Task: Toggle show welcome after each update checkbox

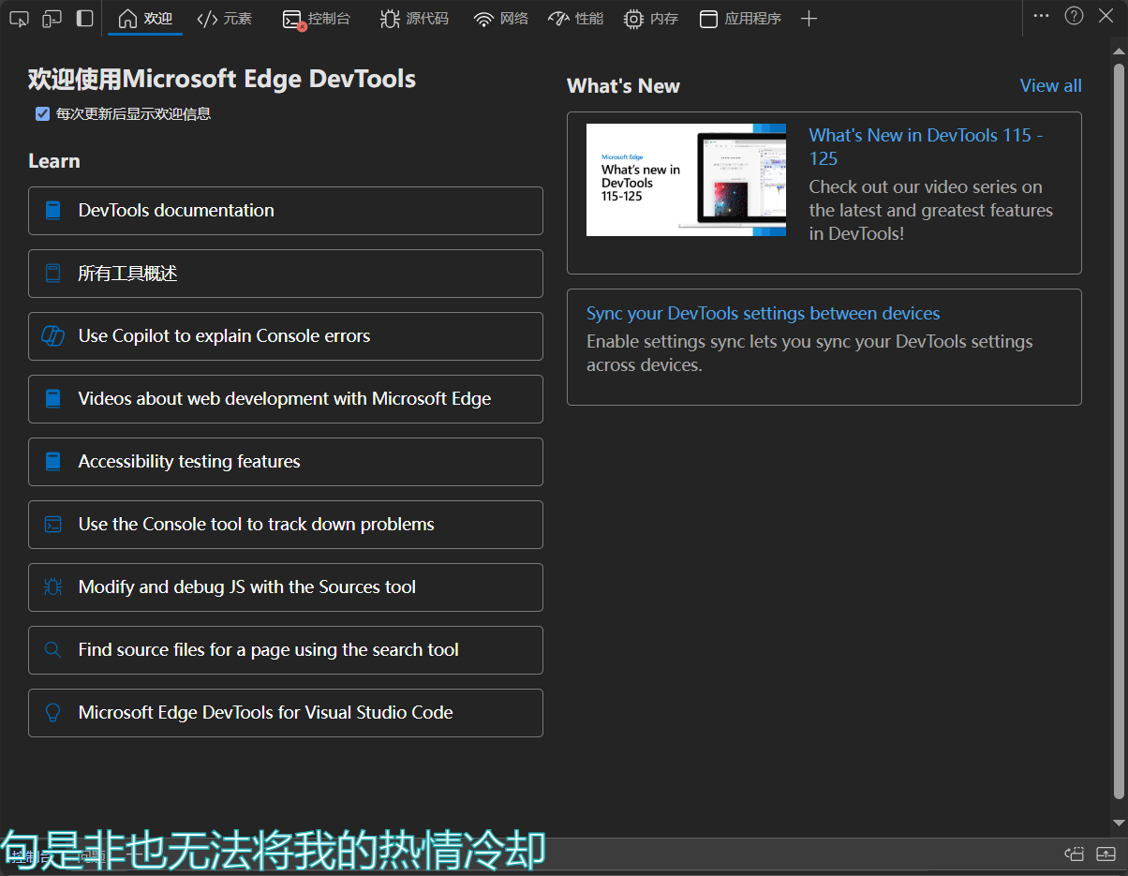Action: point(42,114)
